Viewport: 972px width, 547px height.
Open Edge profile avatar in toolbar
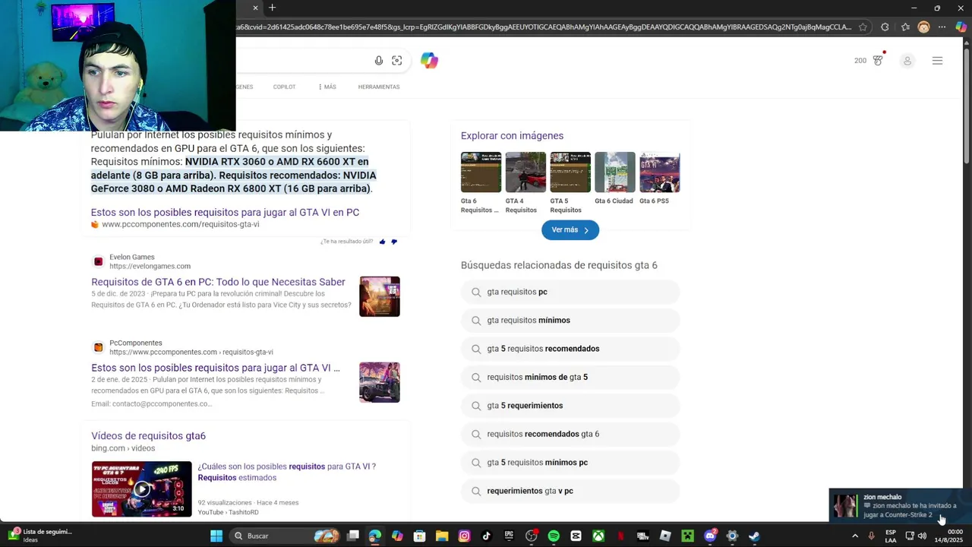click(x=923, y=27)
